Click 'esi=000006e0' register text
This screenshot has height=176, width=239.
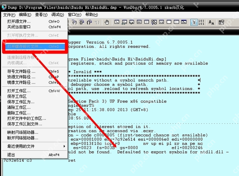(153, 139)
